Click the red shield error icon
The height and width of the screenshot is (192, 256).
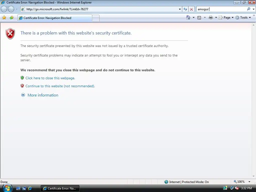coord(10,34)
